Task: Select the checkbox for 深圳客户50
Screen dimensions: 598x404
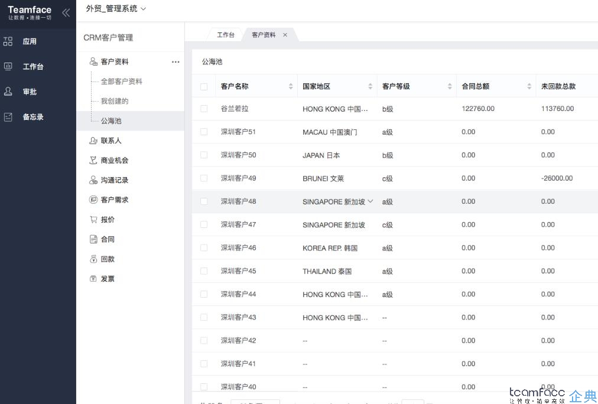Action: coord(203,155)
